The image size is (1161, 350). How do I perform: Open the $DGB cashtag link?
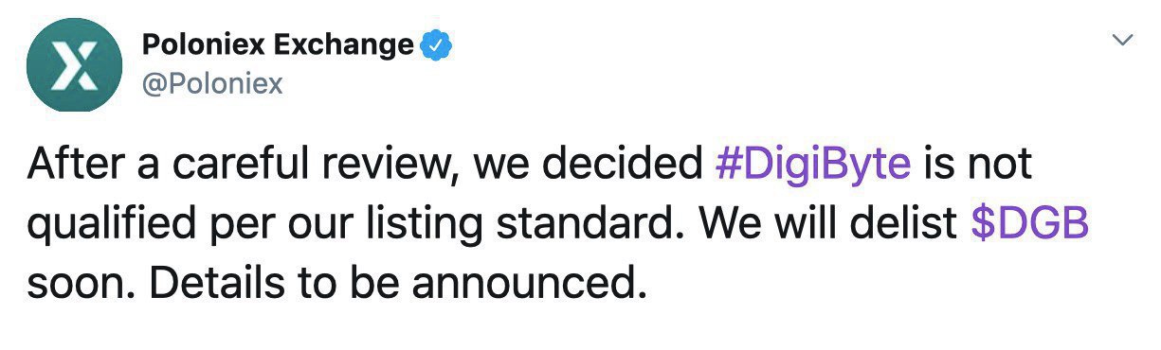(x=1032, y=223)
